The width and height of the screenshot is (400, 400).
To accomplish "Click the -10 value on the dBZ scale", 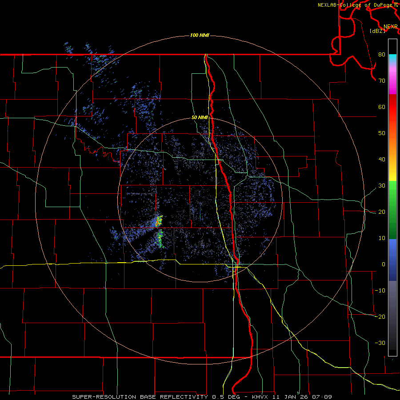I will click(x=380, y=291).
